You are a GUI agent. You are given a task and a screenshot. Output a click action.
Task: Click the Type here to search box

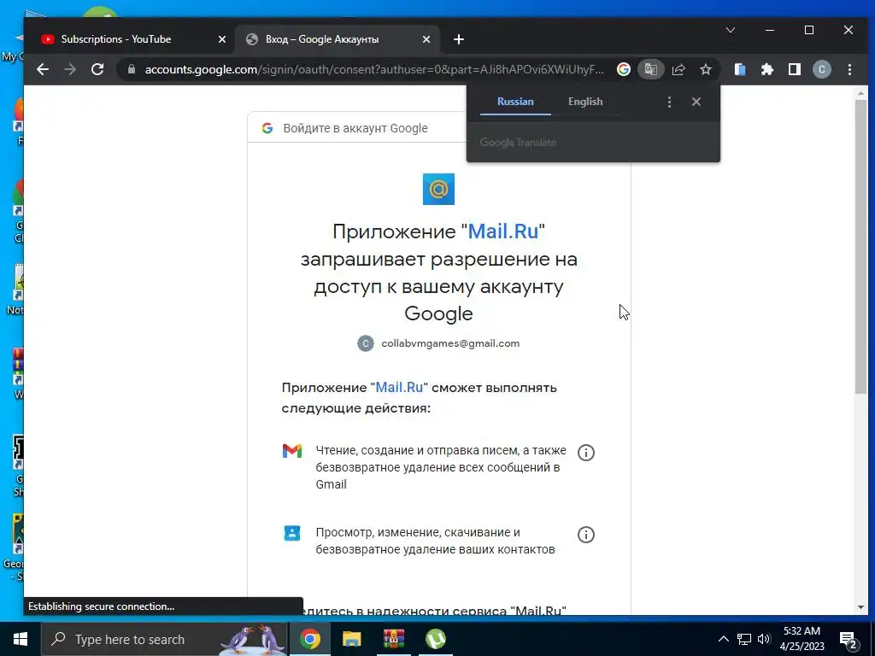tap(164, 639)
